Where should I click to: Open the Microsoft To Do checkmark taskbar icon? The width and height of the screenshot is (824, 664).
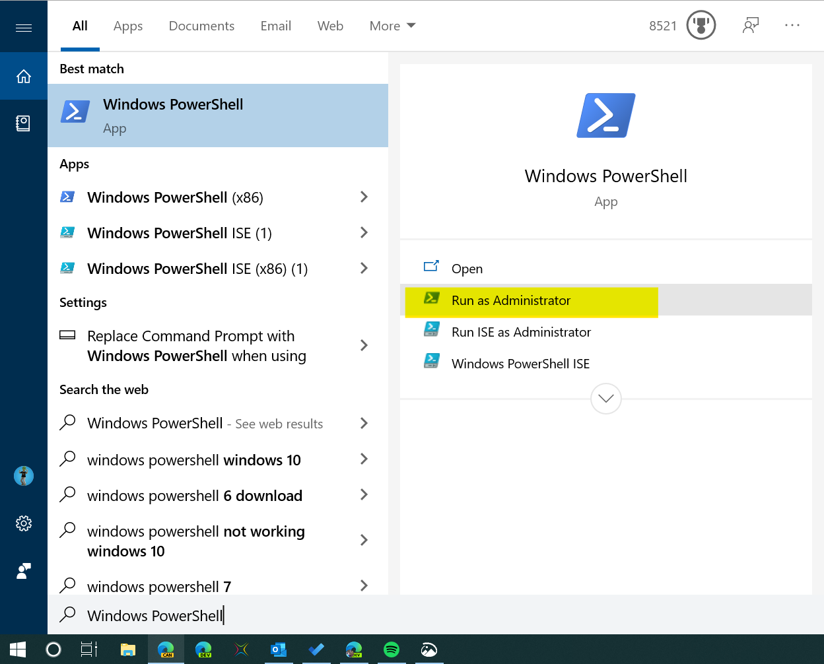point(316,649)
